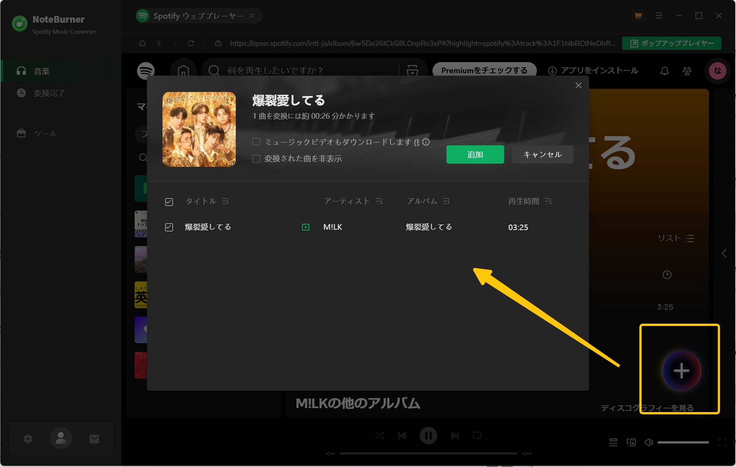Click the 爆裂愛してる album cover
Screen dimensions: 736x467
[x=199, y=129]
